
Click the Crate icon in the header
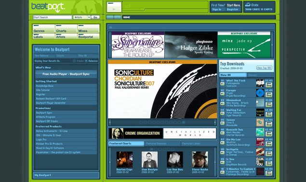tap(248, 4)
